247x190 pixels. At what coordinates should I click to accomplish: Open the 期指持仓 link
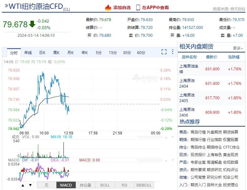(x=214, y=147)
